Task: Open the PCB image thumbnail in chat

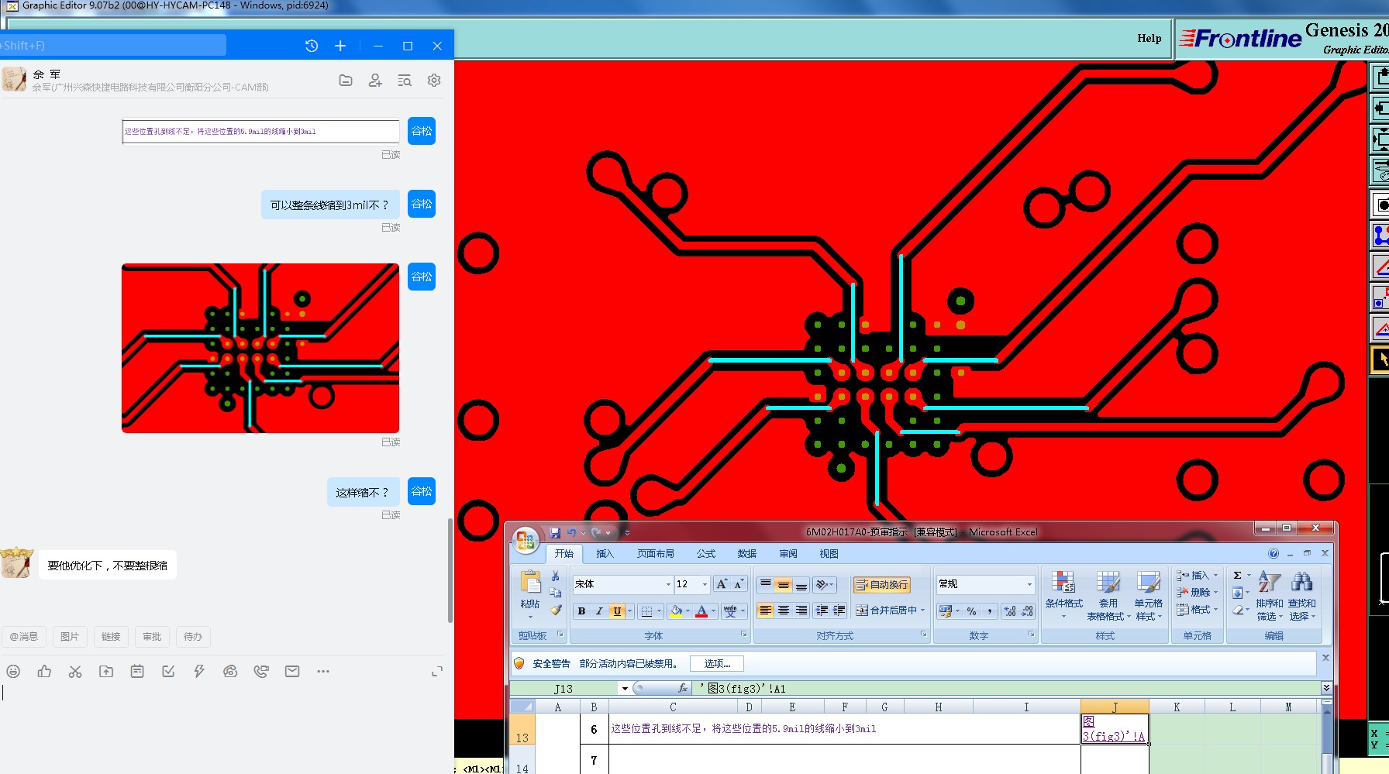Action: coord(260,348)
